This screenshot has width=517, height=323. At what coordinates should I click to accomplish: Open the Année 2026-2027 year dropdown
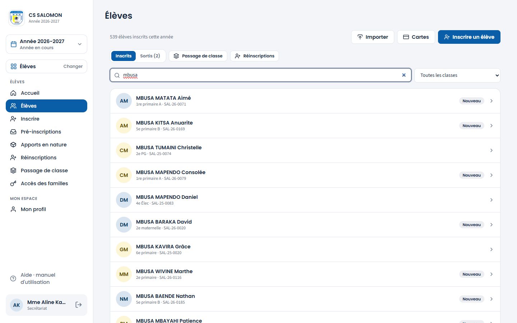pos(47,44)
